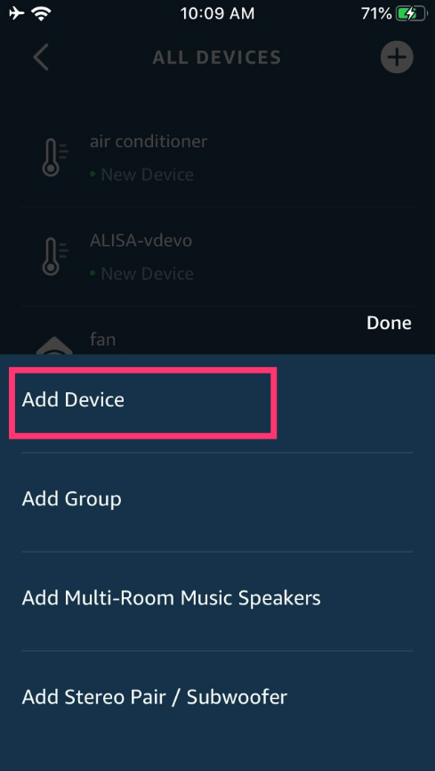
Task: Tap the fan device icon
Action: [x=54, y=345]
